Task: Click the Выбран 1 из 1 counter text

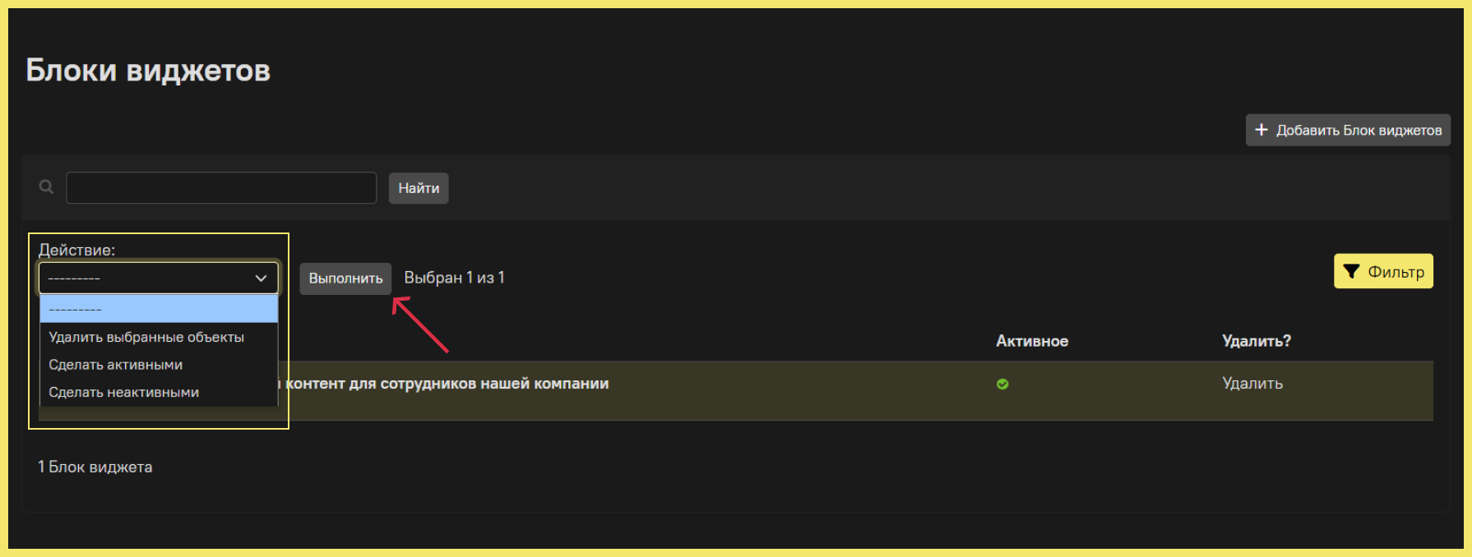Action: pyautogui.click(x=454, y=278)
